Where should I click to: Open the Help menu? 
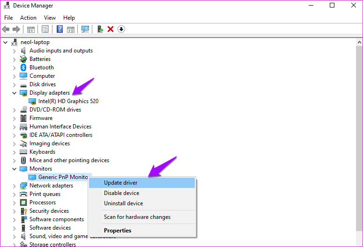69,18
